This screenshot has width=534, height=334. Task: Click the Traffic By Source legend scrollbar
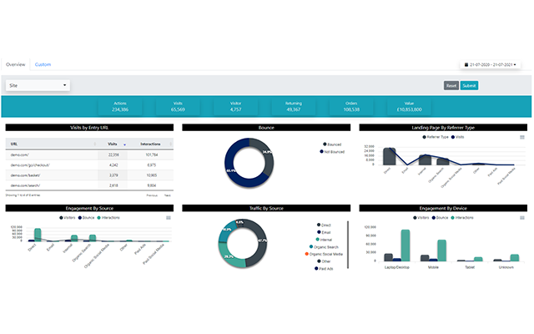click(x=348, y=245)
